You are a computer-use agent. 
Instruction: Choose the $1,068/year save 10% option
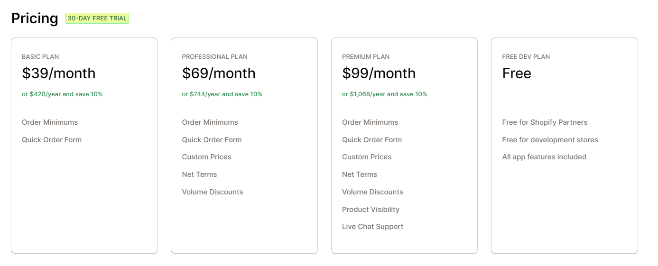pyautogui.click(x=384, y=94)
